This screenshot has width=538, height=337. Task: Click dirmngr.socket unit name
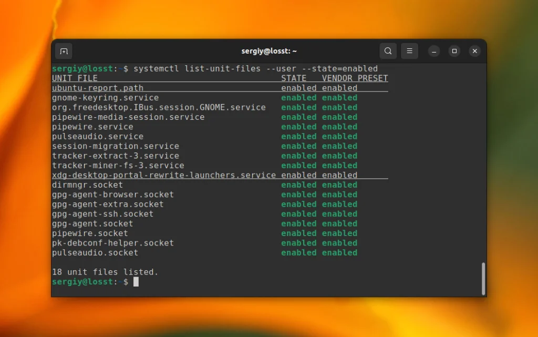[x=88, y=185]
